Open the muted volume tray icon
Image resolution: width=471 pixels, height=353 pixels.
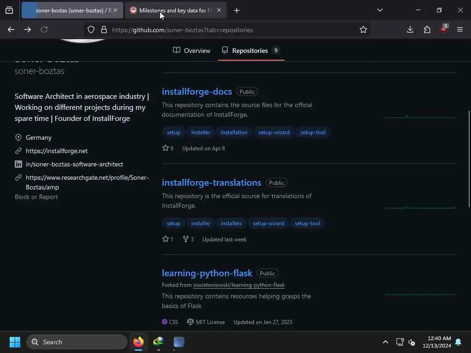(x=412, y=342)
